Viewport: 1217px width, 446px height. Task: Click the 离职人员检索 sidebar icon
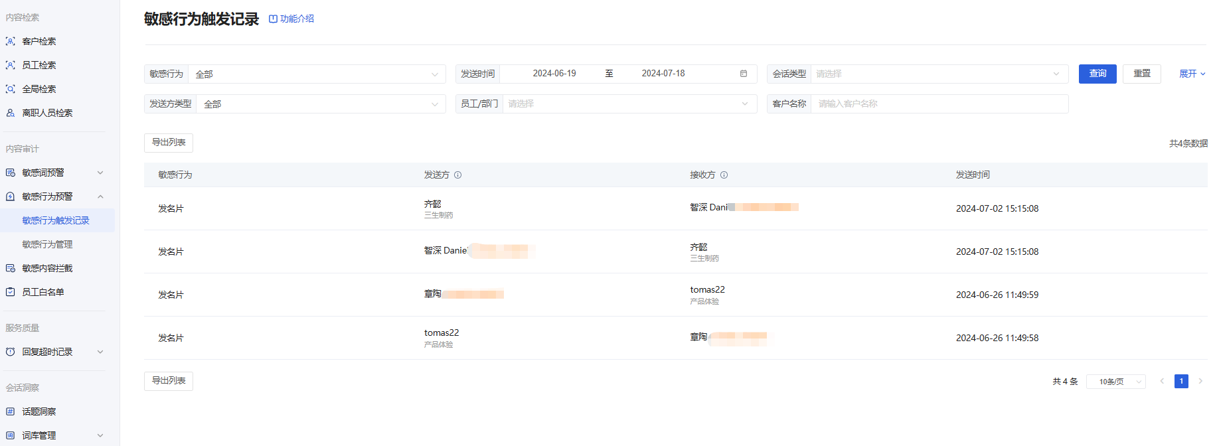click(11, 113)
